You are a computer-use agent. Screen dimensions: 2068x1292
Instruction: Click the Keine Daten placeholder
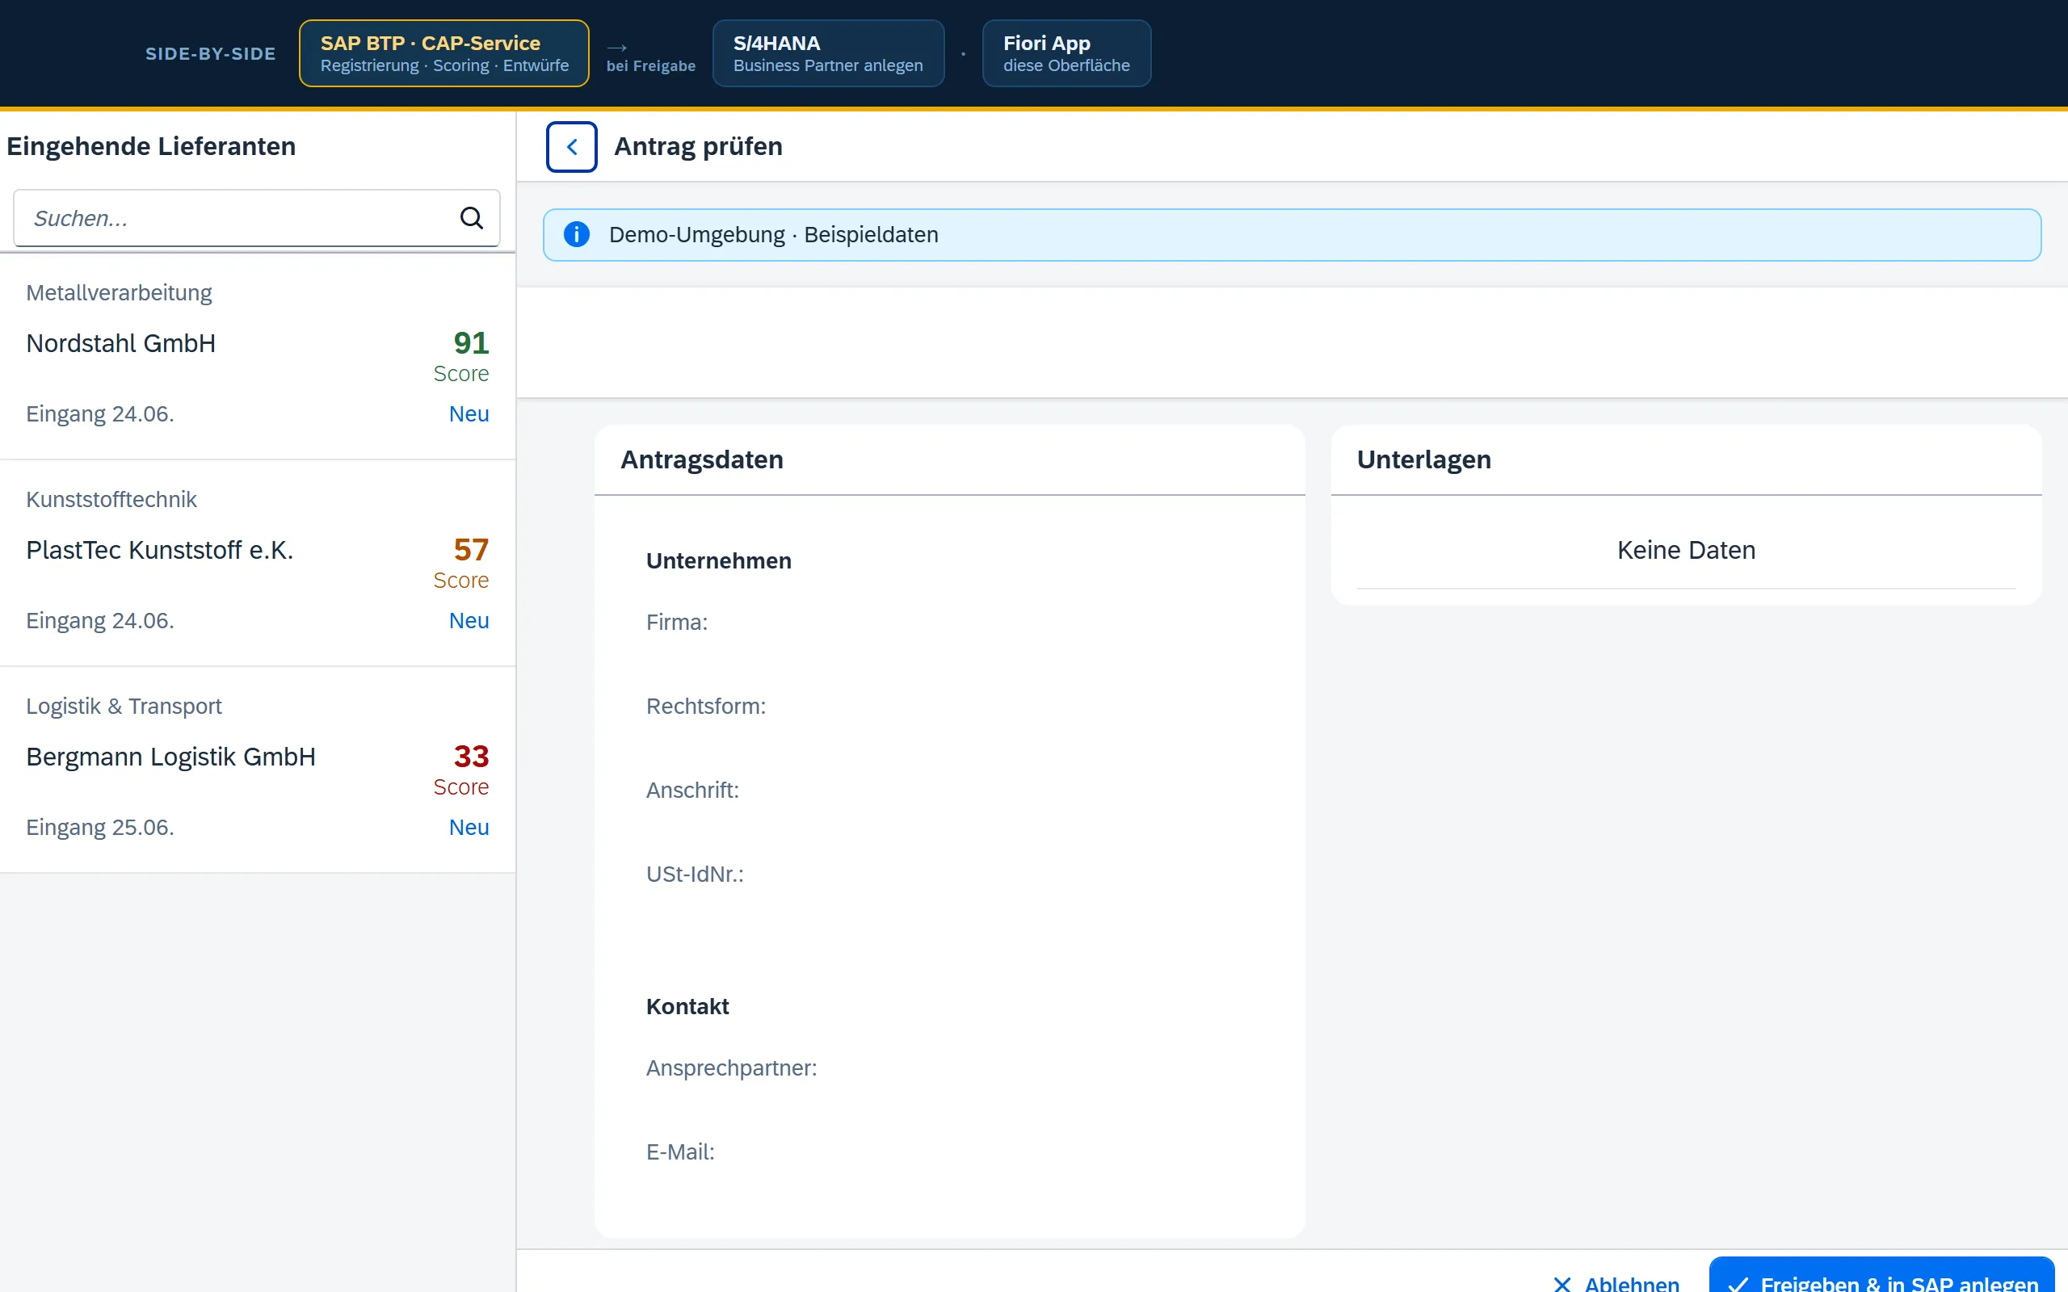[1686, 549]
